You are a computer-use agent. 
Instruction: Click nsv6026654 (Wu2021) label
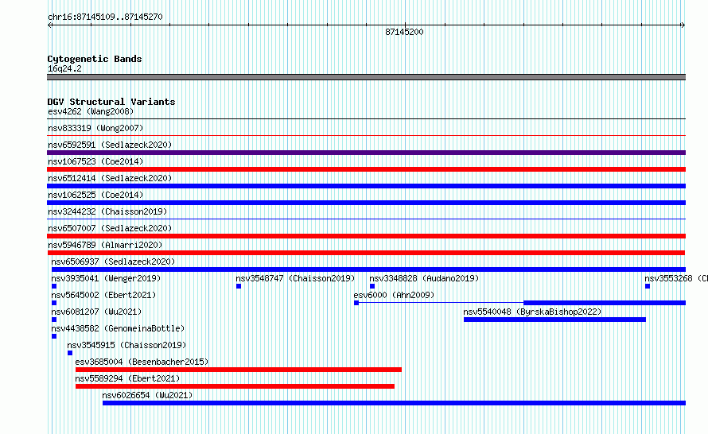coord(147,395)
